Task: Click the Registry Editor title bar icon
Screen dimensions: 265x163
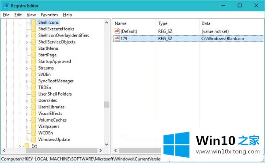Action: pyautogui.click(x=6, y=6)
